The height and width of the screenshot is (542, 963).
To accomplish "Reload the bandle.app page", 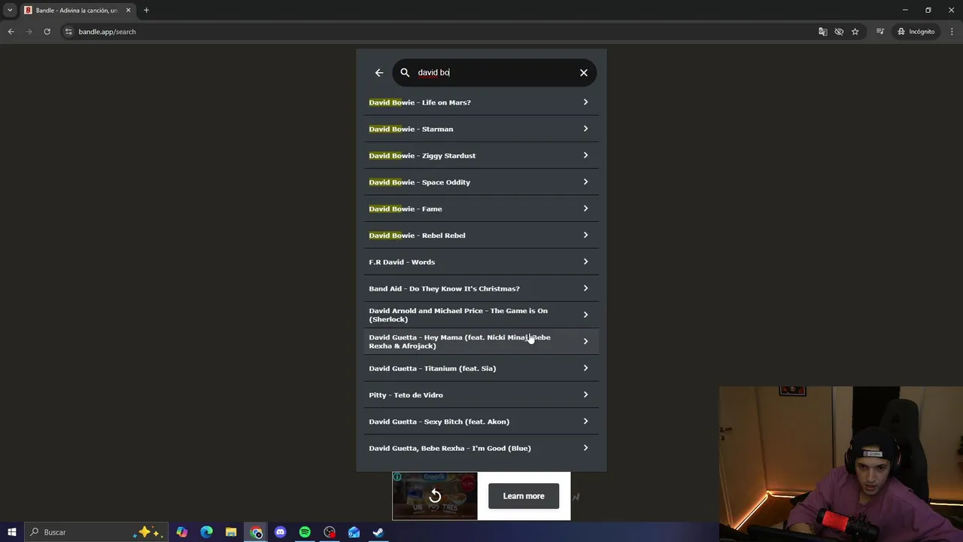I will 47,32.
